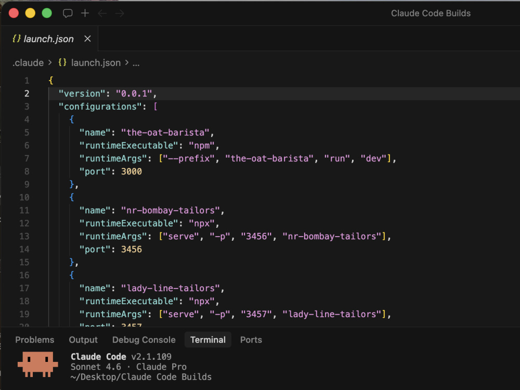Click the curly braces icon on launch.json tab
The image size is (520, 390).
[16, 39]
